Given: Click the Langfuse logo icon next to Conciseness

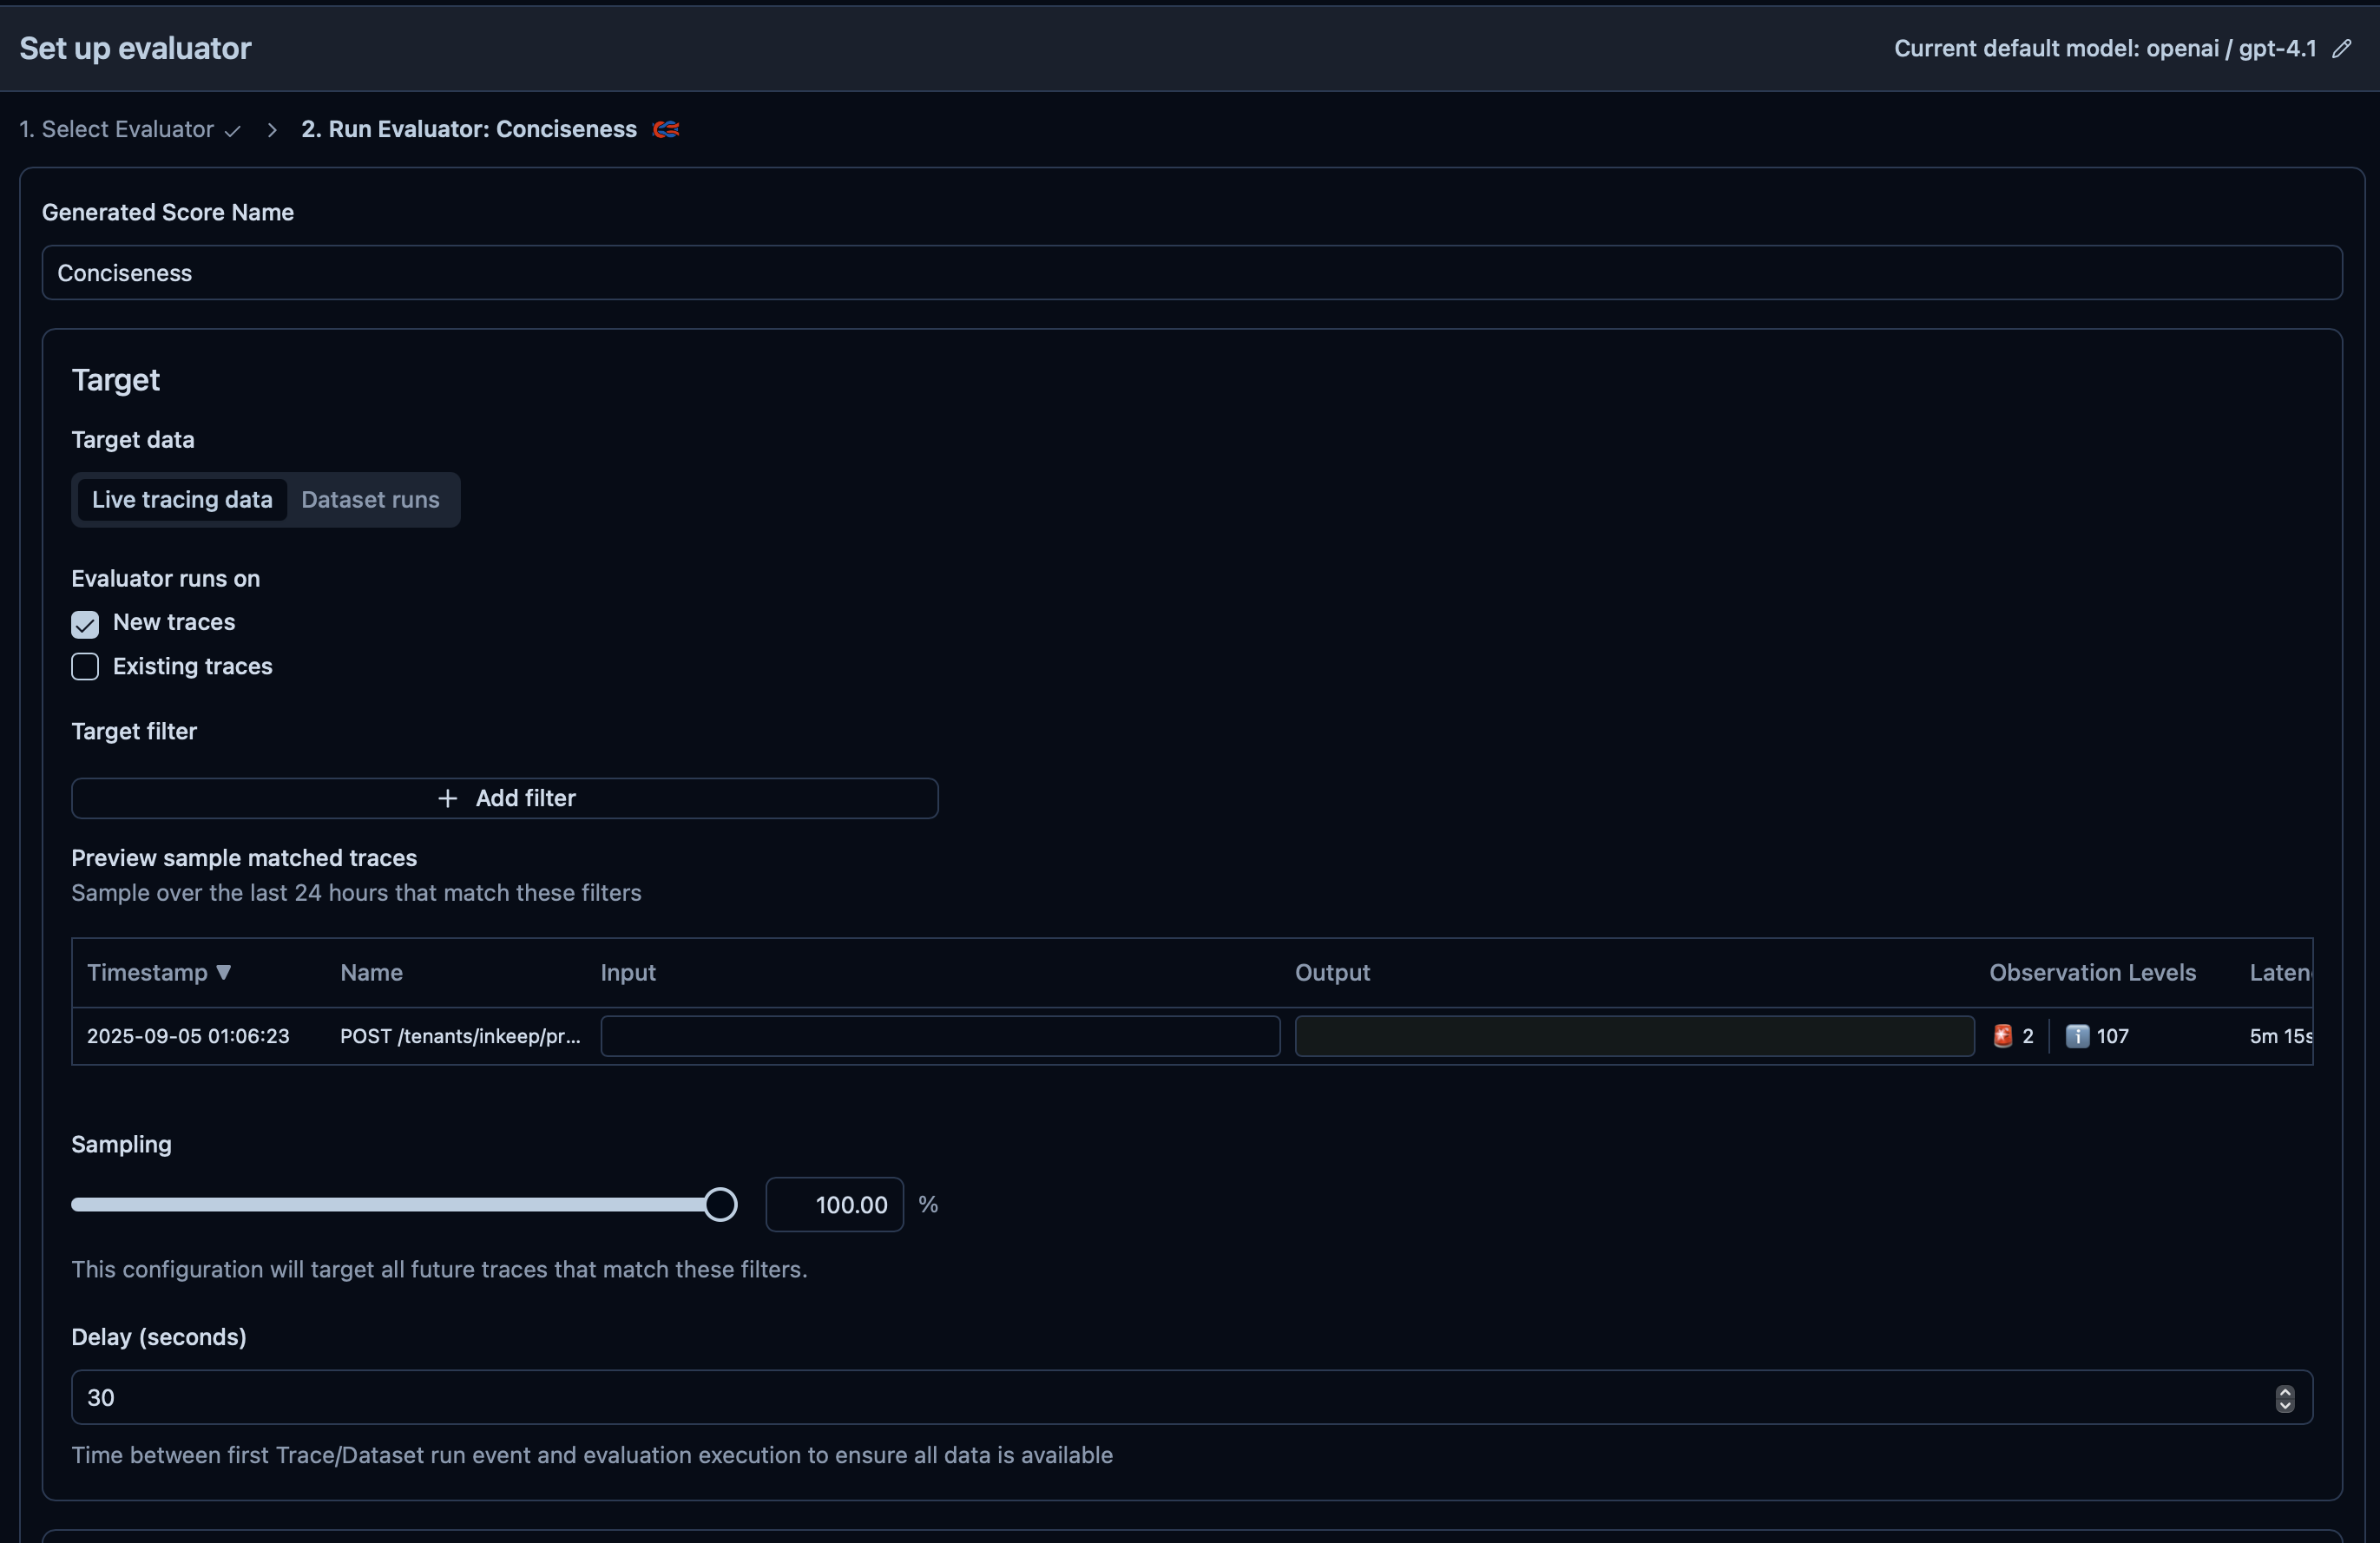Looking at the screenshot, I should pos(666,129).
